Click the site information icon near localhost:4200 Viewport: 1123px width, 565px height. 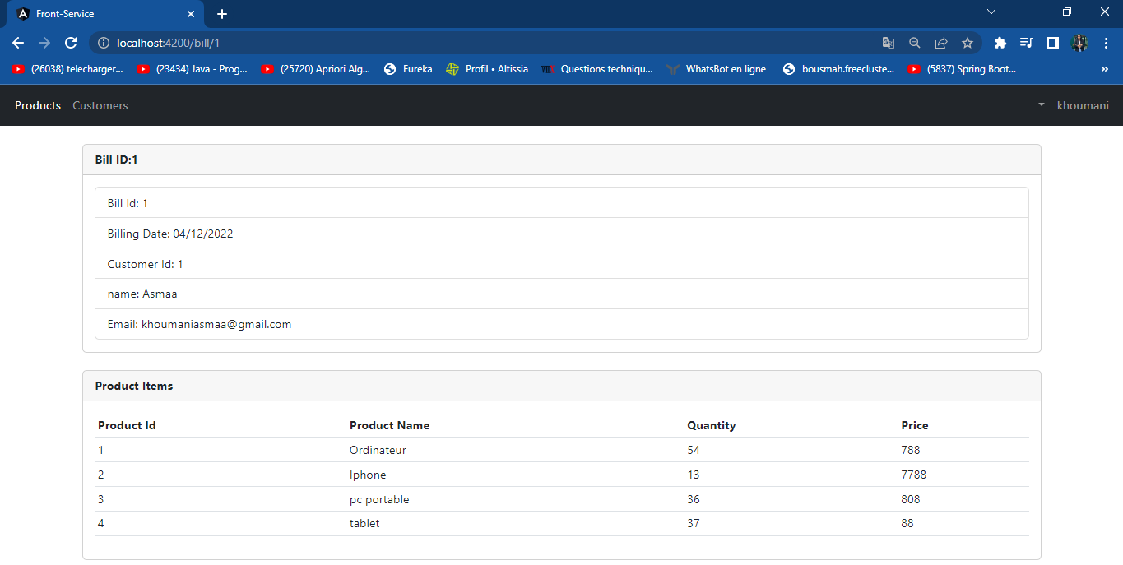(103, 43)
